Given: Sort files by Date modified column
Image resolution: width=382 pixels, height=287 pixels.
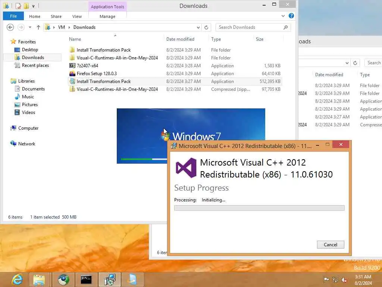Looking at the screenshot, I should [180, 39].
